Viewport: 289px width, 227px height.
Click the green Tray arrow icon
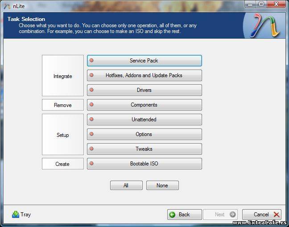(16, 215)
